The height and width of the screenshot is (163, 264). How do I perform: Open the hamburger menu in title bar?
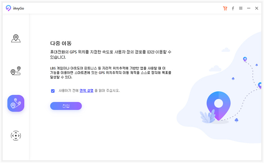point(241,8)
